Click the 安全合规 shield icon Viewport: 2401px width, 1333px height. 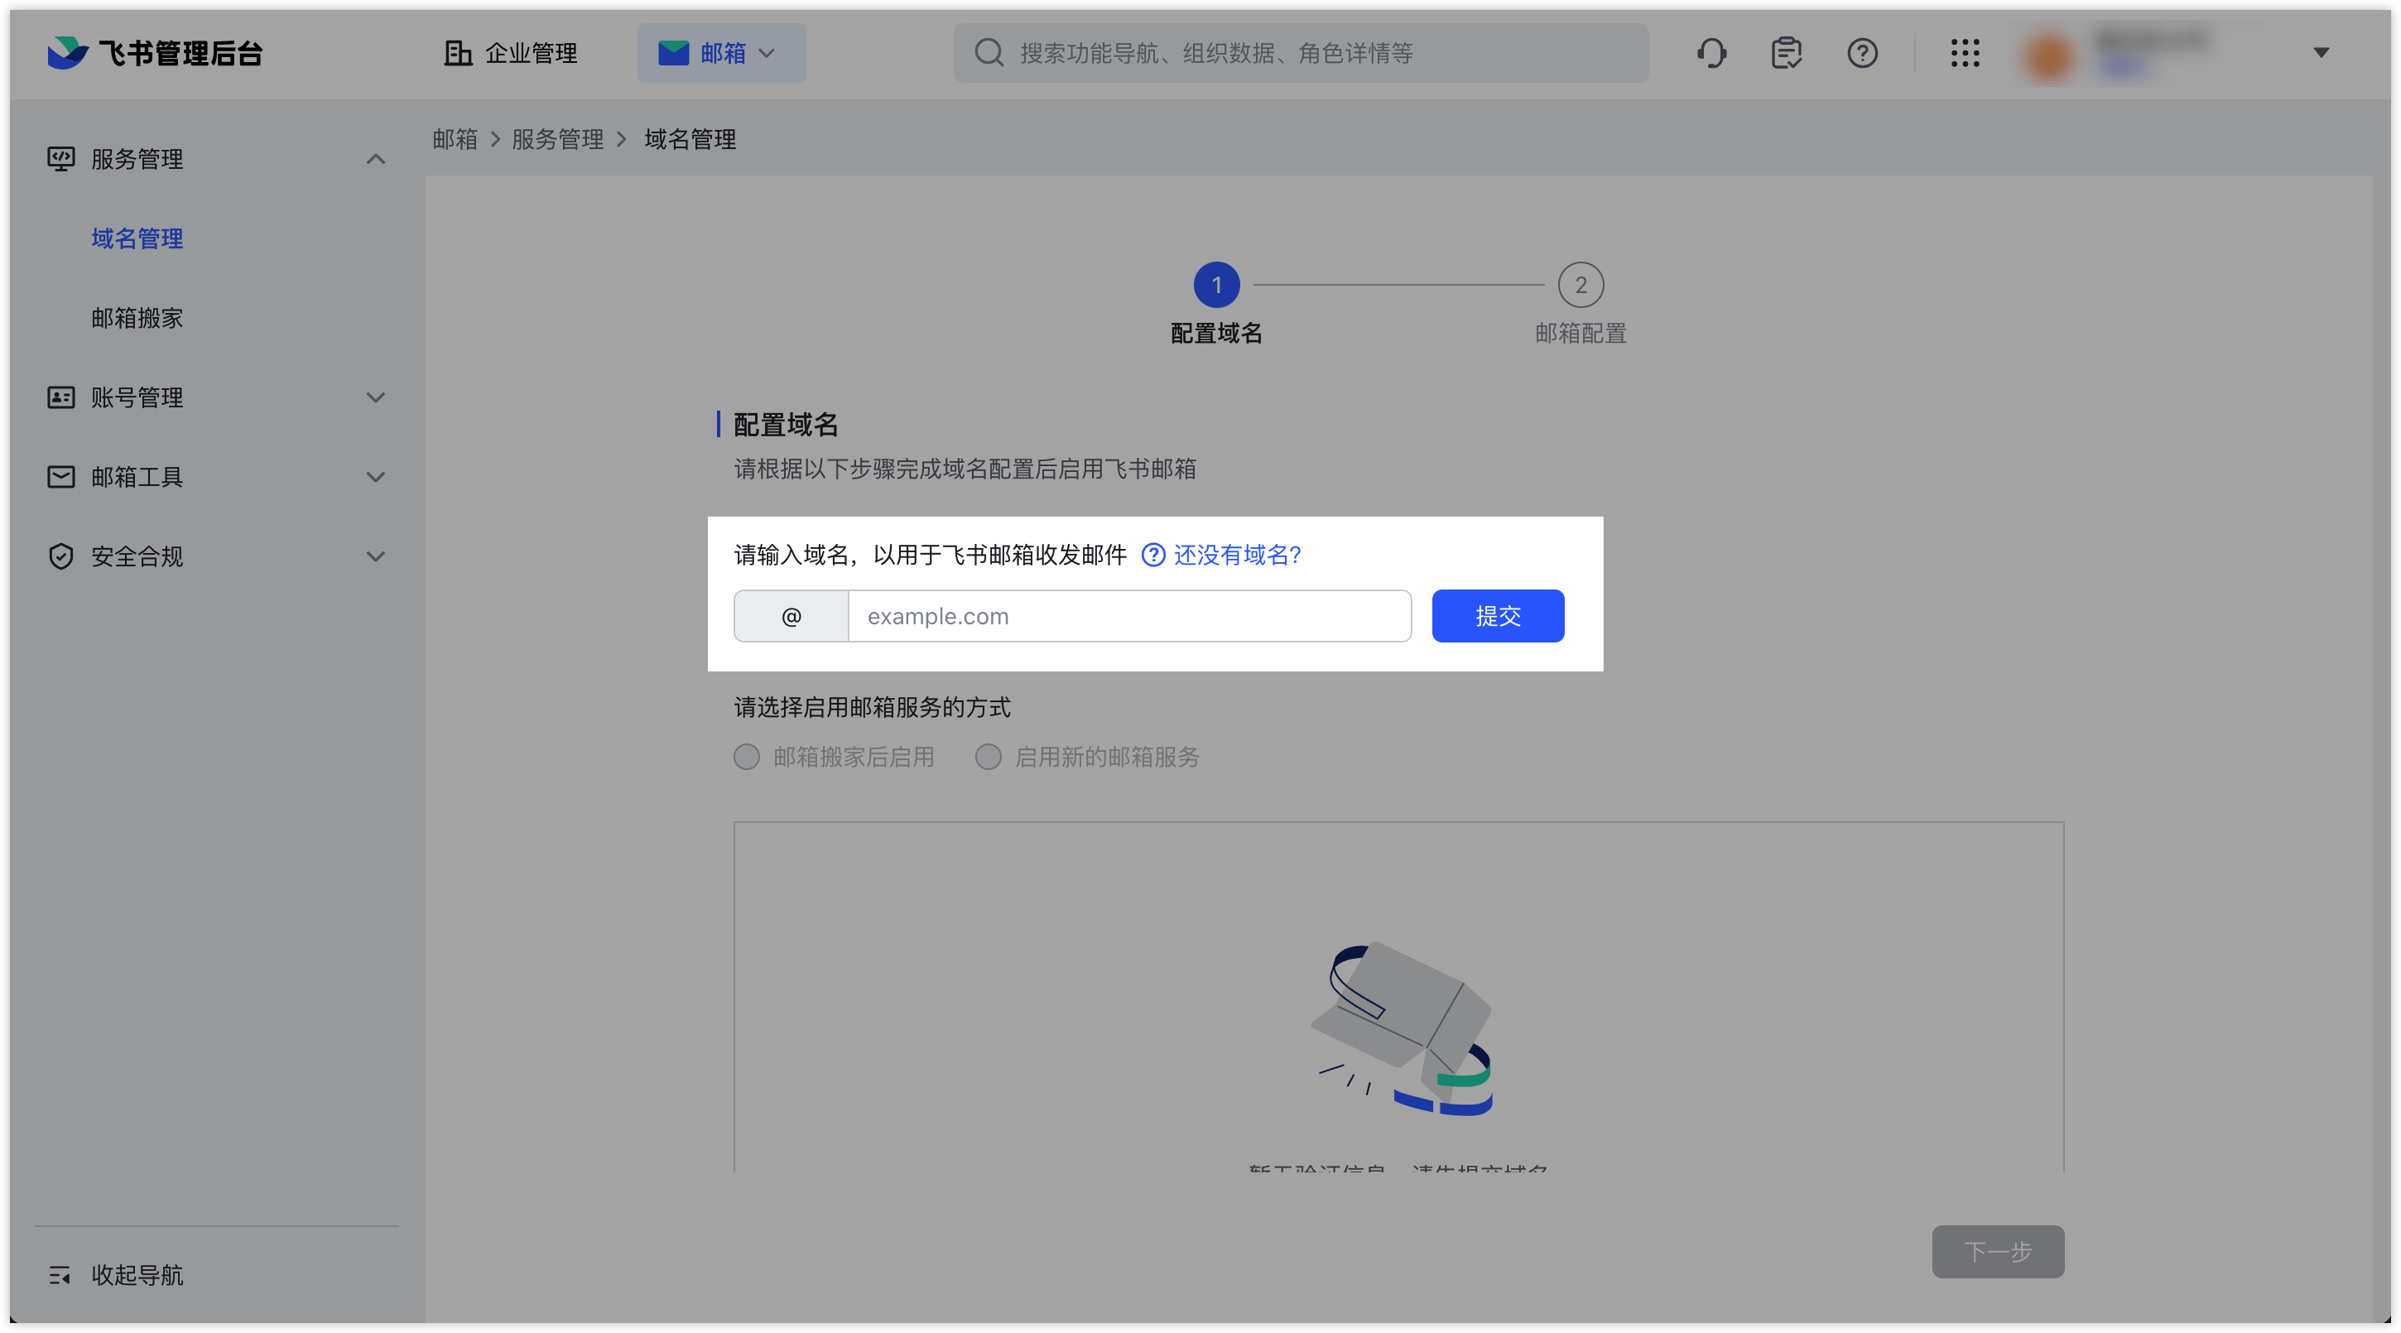tap(60, 556)
